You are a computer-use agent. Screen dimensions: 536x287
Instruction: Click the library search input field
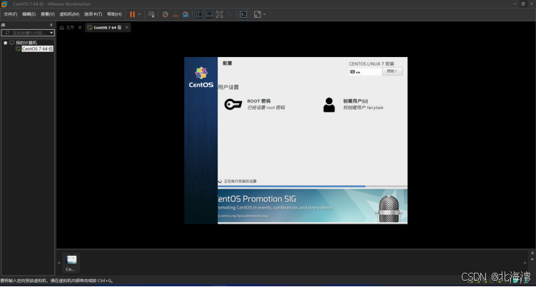coord(26,33)
